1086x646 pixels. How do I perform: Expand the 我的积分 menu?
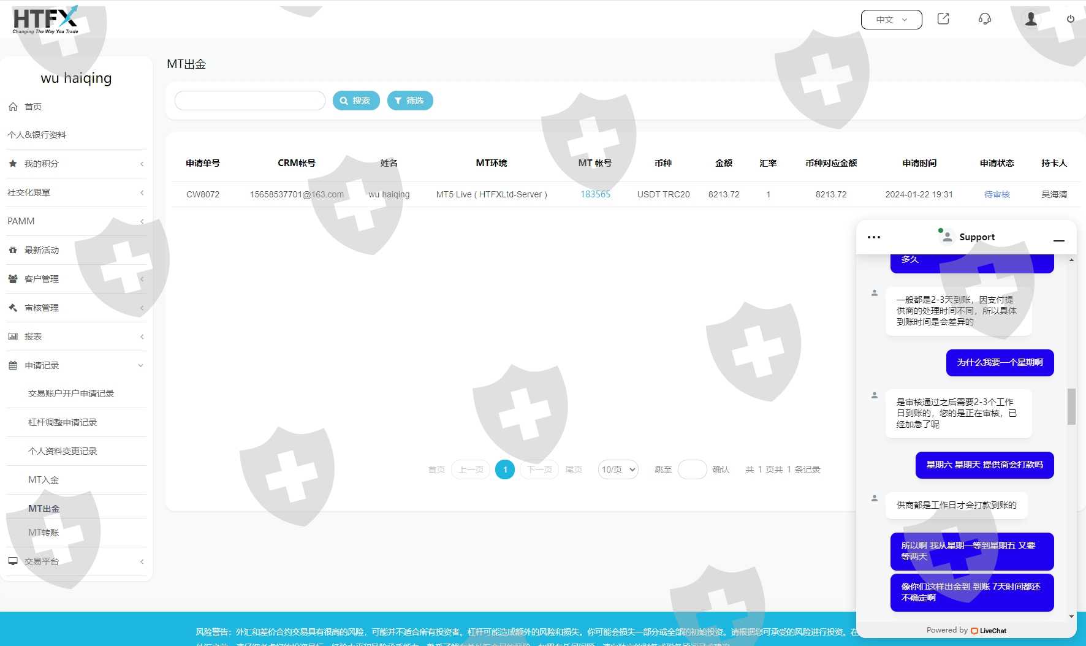tap(142, 164)
